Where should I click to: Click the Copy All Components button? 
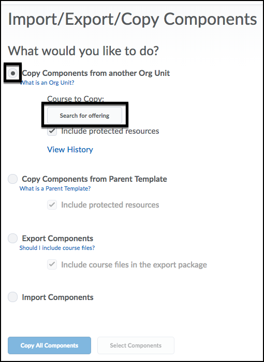pyautogui.click(x=49, y=345)
